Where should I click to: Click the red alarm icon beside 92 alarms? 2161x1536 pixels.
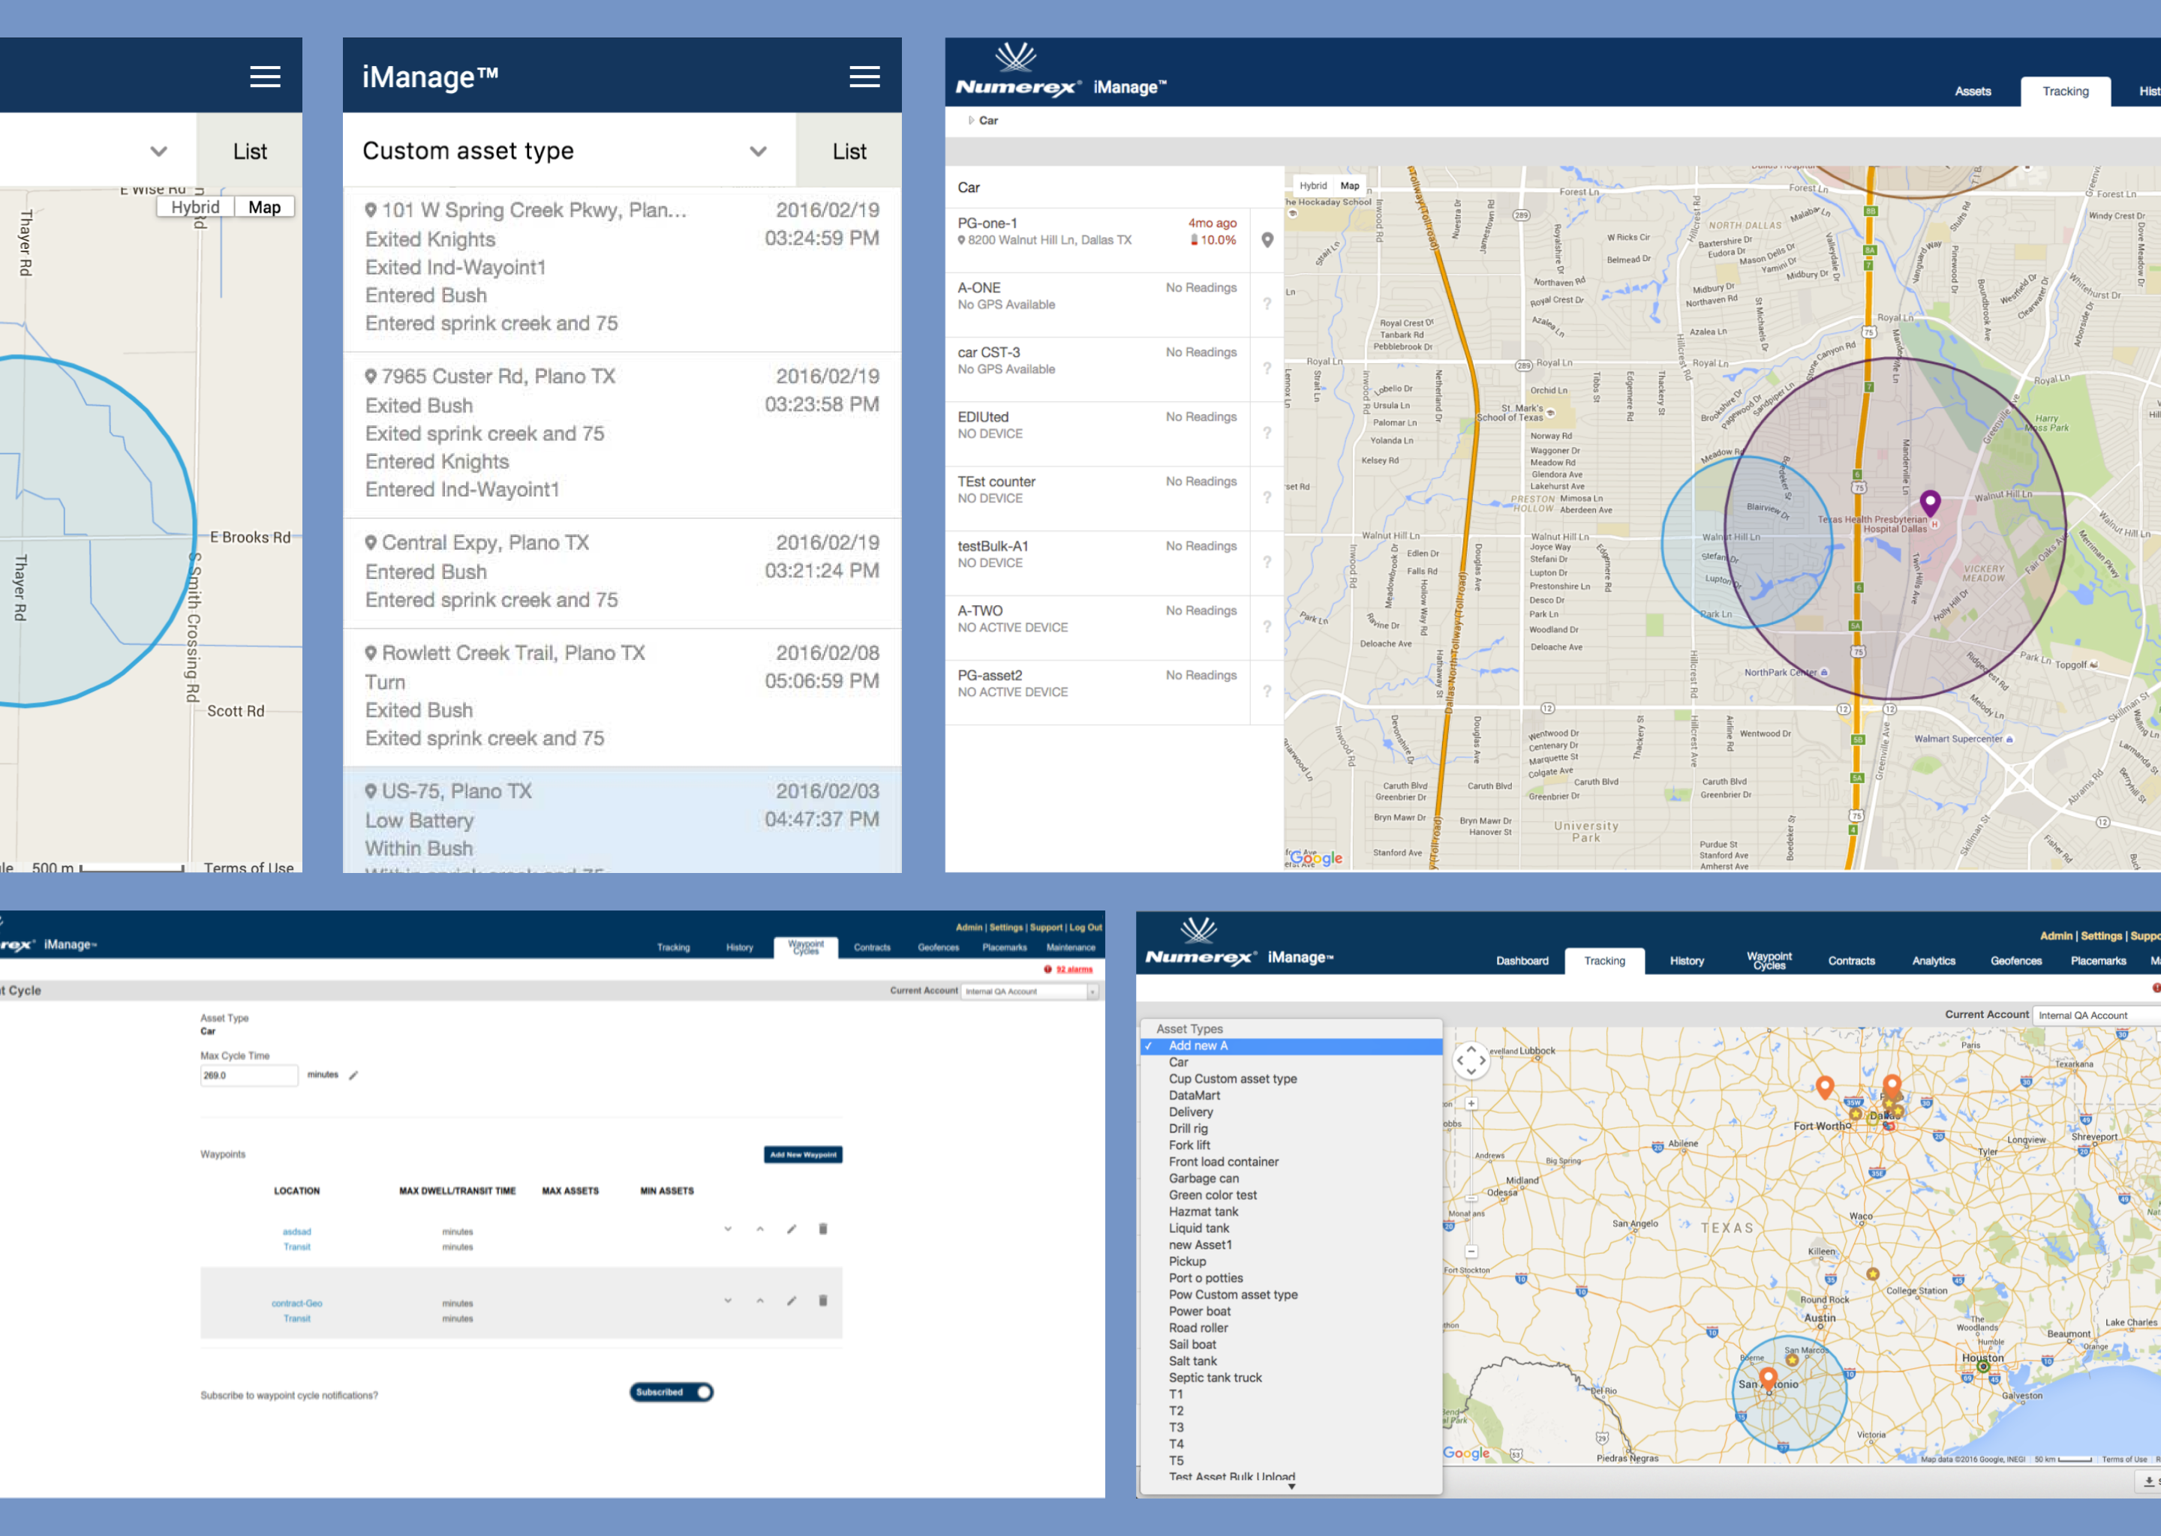tap(1047, 970)
